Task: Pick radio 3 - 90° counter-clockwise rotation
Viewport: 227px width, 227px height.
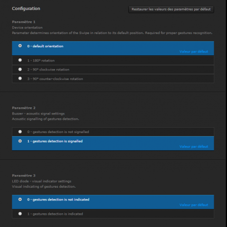Action: click(x=20, y=79)
